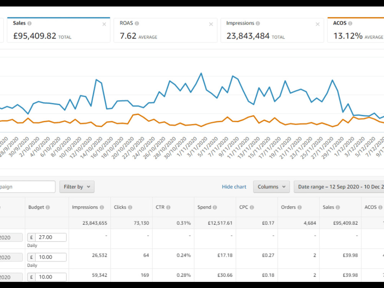Click the 27/11/2020 chart date label
Image resolution: width=384 pixels, height=288 pixels.
pos(322,148)
